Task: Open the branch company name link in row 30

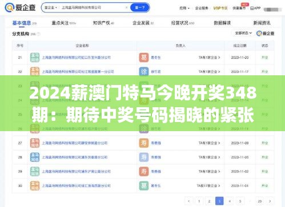Action: [x=76, y=186]
